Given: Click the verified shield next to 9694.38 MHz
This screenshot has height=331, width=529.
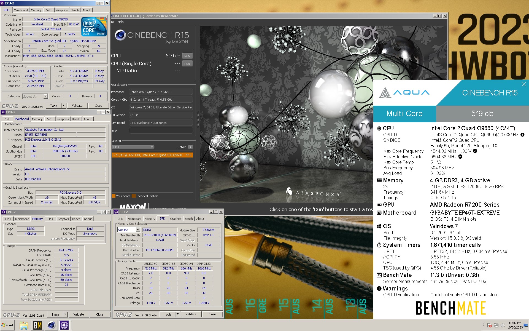Looking at the screenshot, I should coord(460,157).
